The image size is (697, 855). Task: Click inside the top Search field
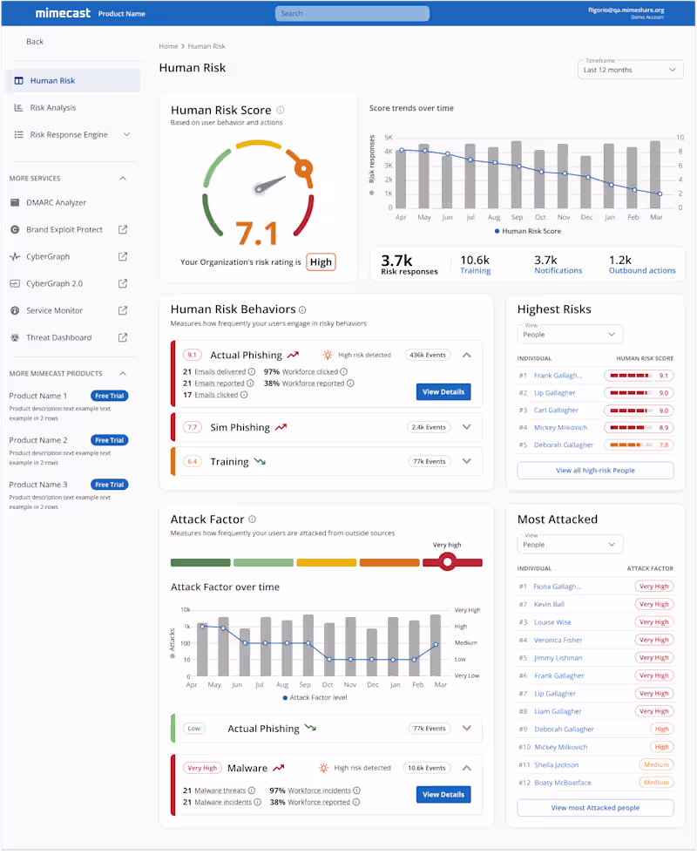[352, 13]
